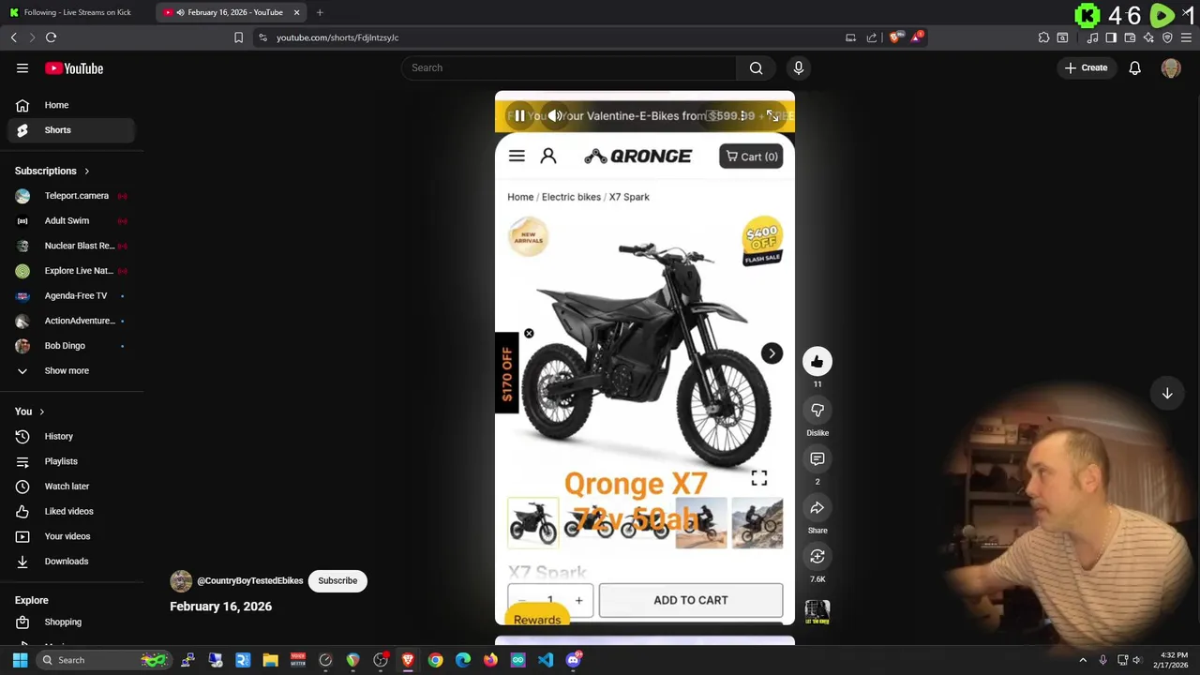Open Brave VPN shield icon
The image size is (1200, 675).
pos(1167,37)
